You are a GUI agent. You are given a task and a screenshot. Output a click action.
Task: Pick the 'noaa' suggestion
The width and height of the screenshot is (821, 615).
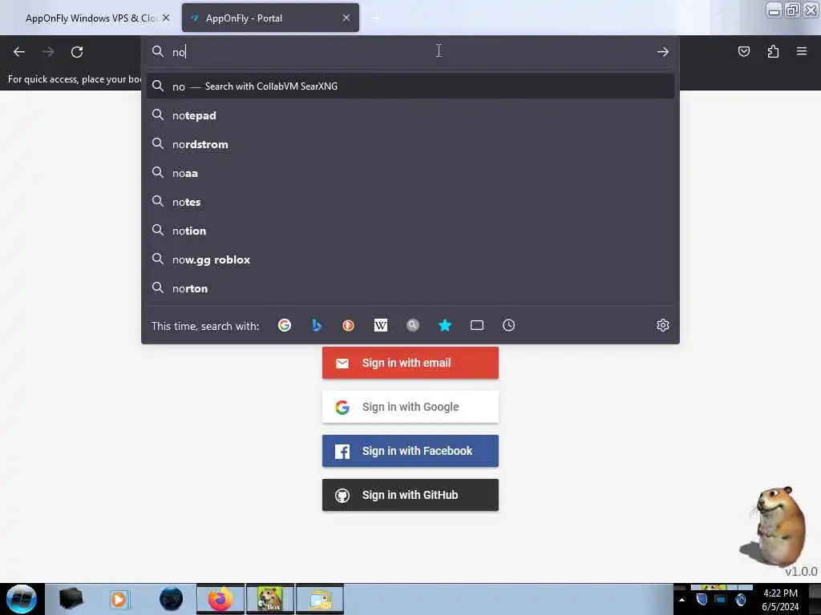point(410,173)
